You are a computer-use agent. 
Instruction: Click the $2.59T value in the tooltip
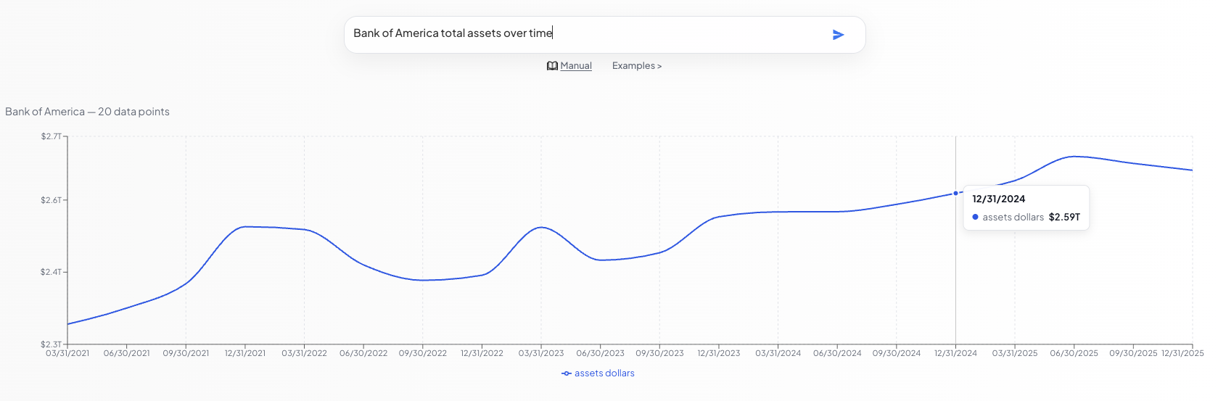(1064, 218)
